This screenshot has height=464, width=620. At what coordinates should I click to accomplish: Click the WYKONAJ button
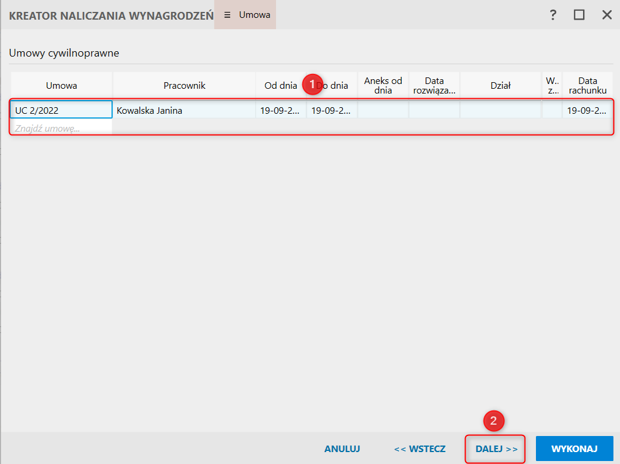(x=574, y=449)
